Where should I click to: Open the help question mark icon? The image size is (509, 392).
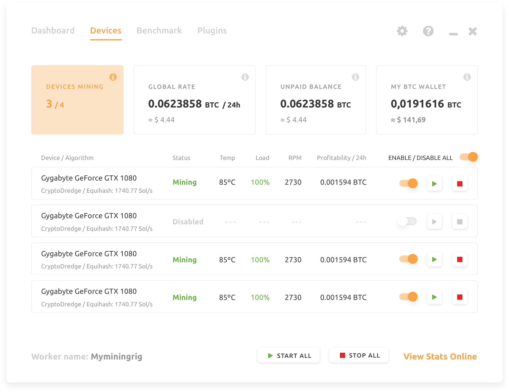pos(428,31)
